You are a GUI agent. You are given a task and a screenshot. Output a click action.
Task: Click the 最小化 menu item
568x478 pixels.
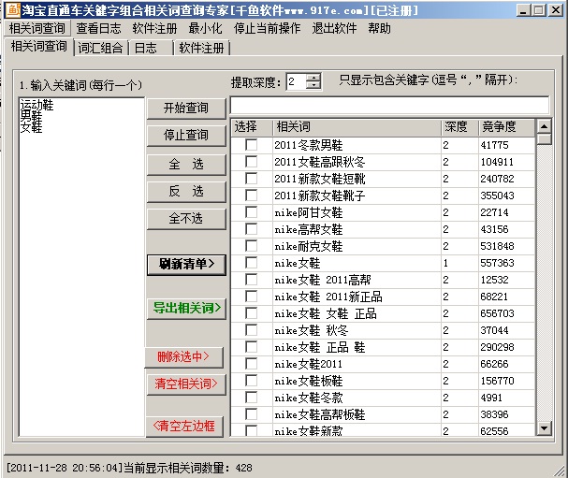click(205, 28)
